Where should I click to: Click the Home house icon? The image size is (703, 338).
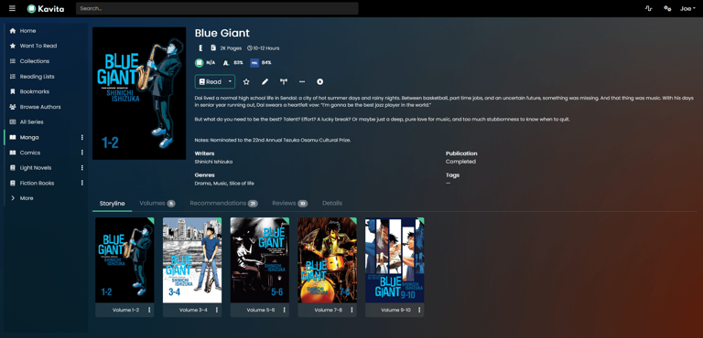(x=13, y=31)
